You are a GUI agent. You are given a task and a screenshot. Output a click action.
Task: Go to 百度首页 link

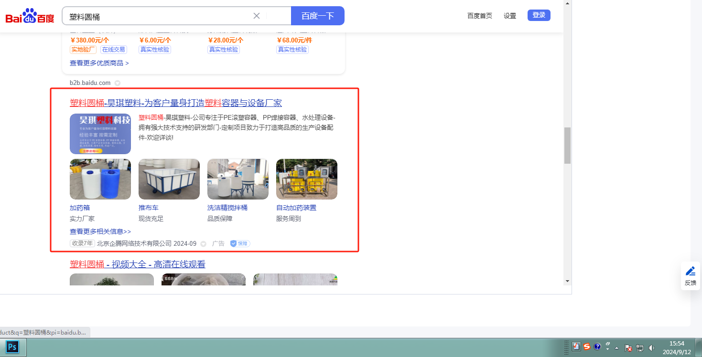click(480, 16)
